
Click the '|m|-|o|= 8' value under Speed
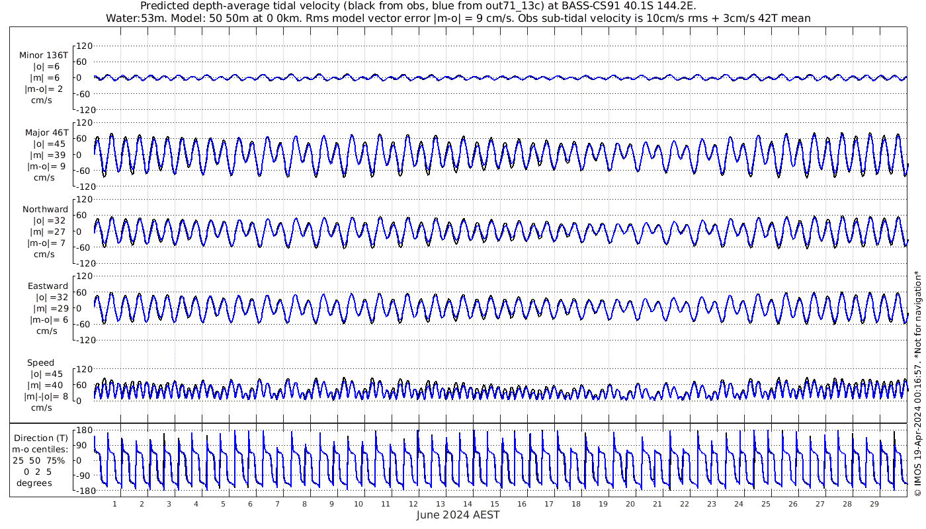(45, 396)
